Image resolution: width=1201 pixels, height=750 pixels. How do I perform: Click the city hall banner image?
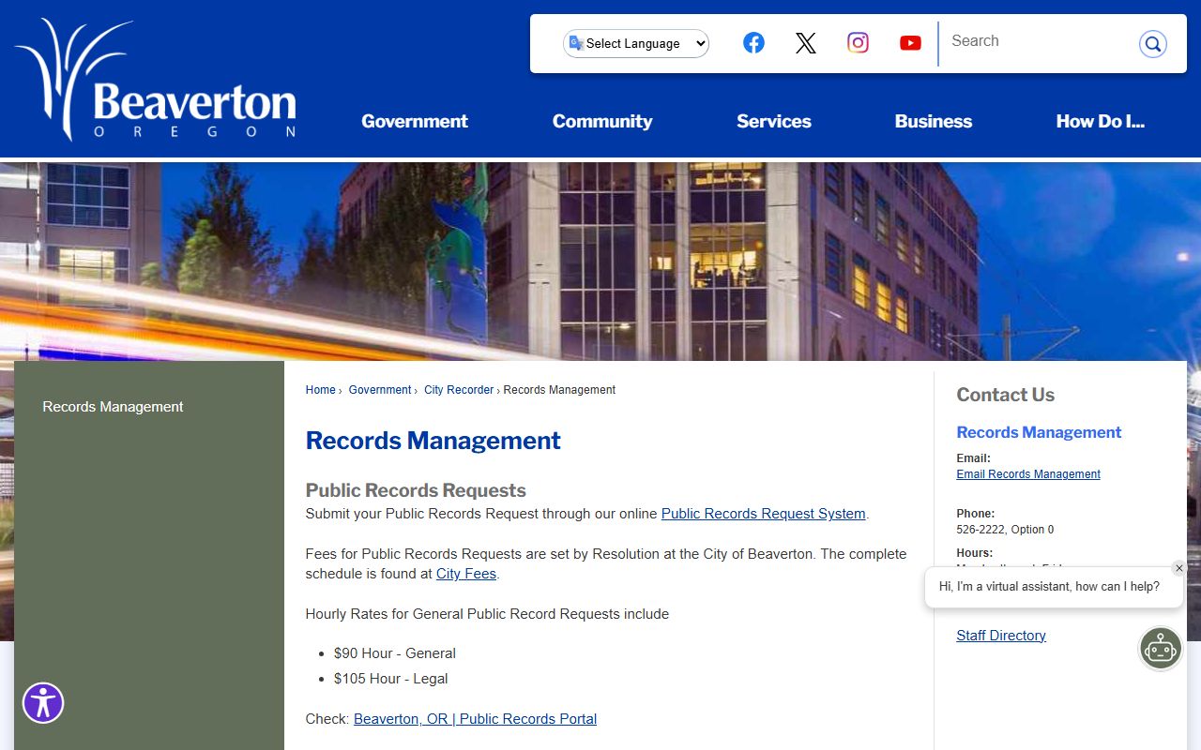[600, 261]
